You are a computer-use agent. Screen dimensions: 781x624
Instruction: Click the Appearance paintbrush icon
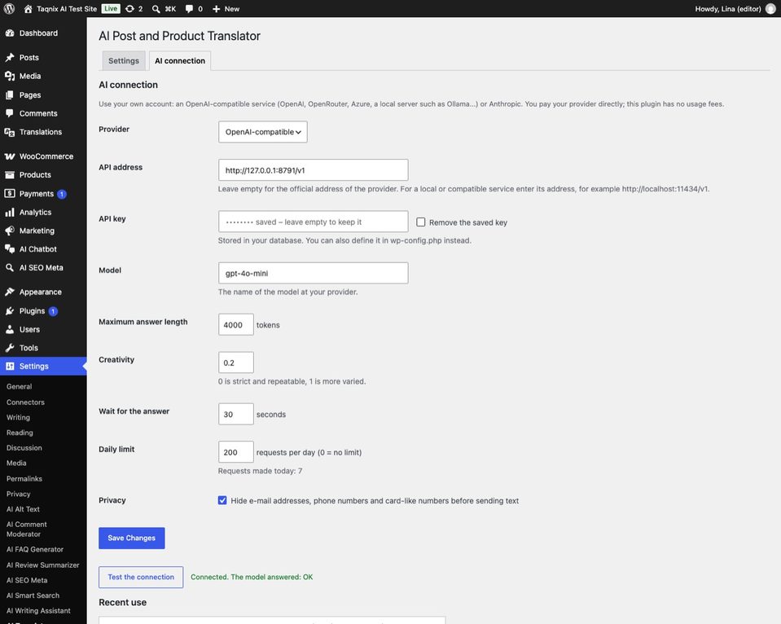tap(10, 292)
